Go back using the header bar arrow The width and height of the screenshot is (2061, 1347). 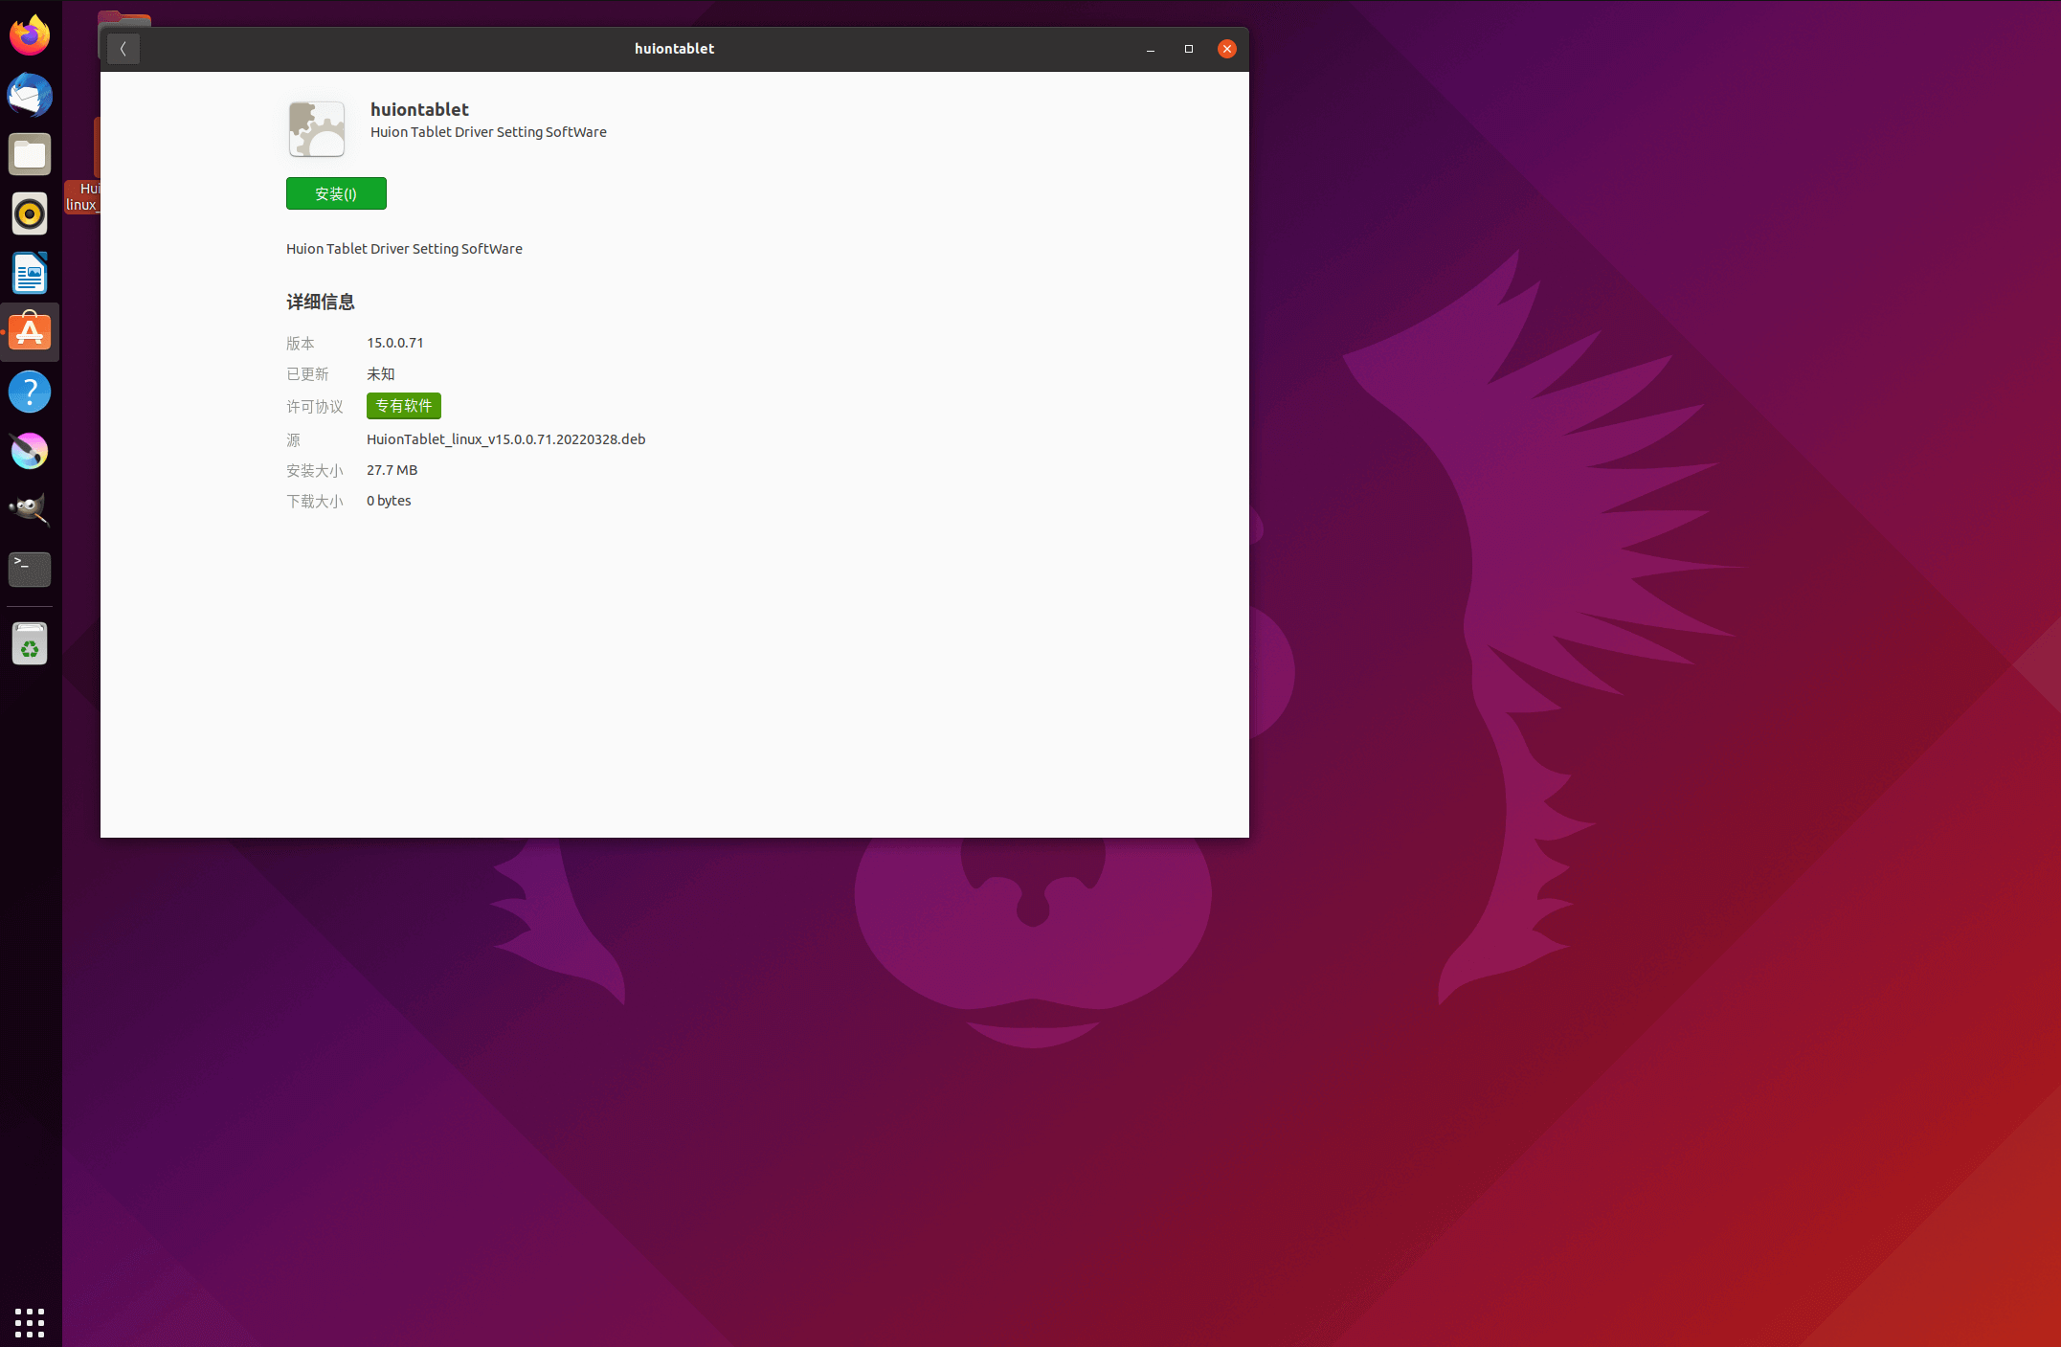pos(123,49)
